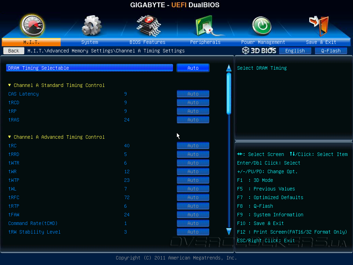353x265 pixels.
Task: Click the scrollbar up arrow
Action: (229, 68)
